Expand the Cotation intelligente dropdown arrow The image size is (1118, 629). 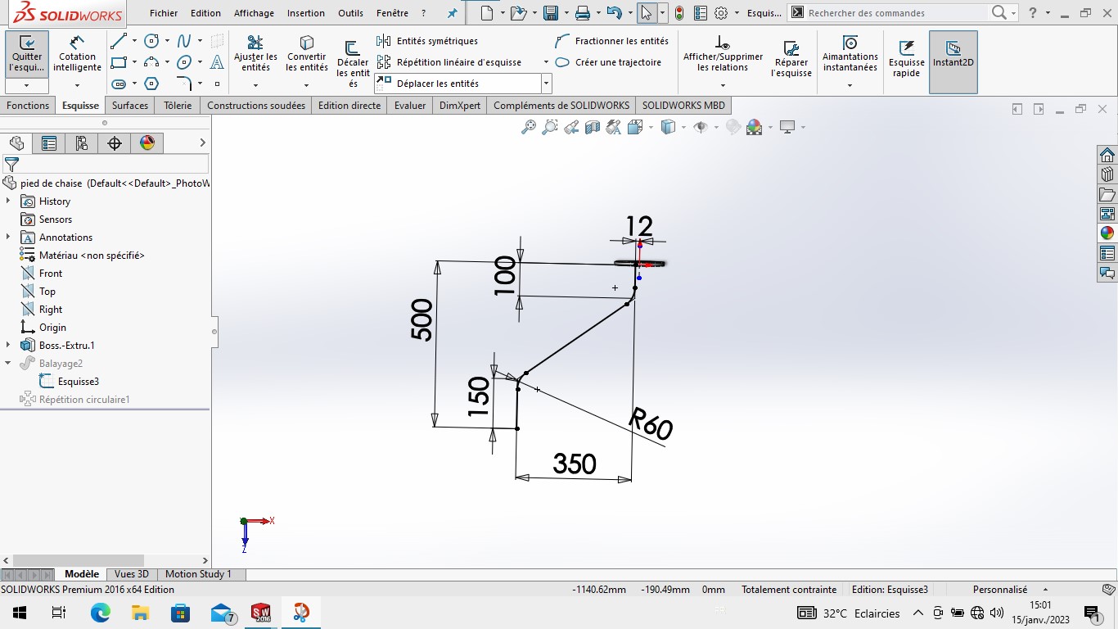(77, 85)
